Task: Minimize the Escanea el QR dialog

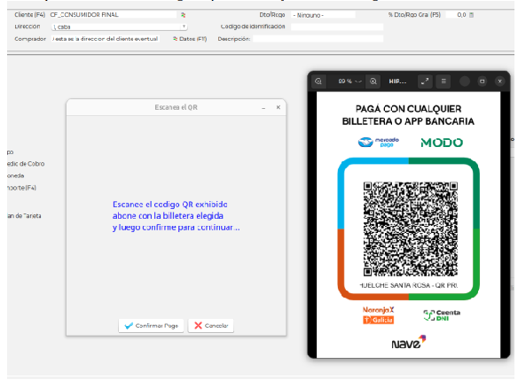Action: (x=263, y=108)
